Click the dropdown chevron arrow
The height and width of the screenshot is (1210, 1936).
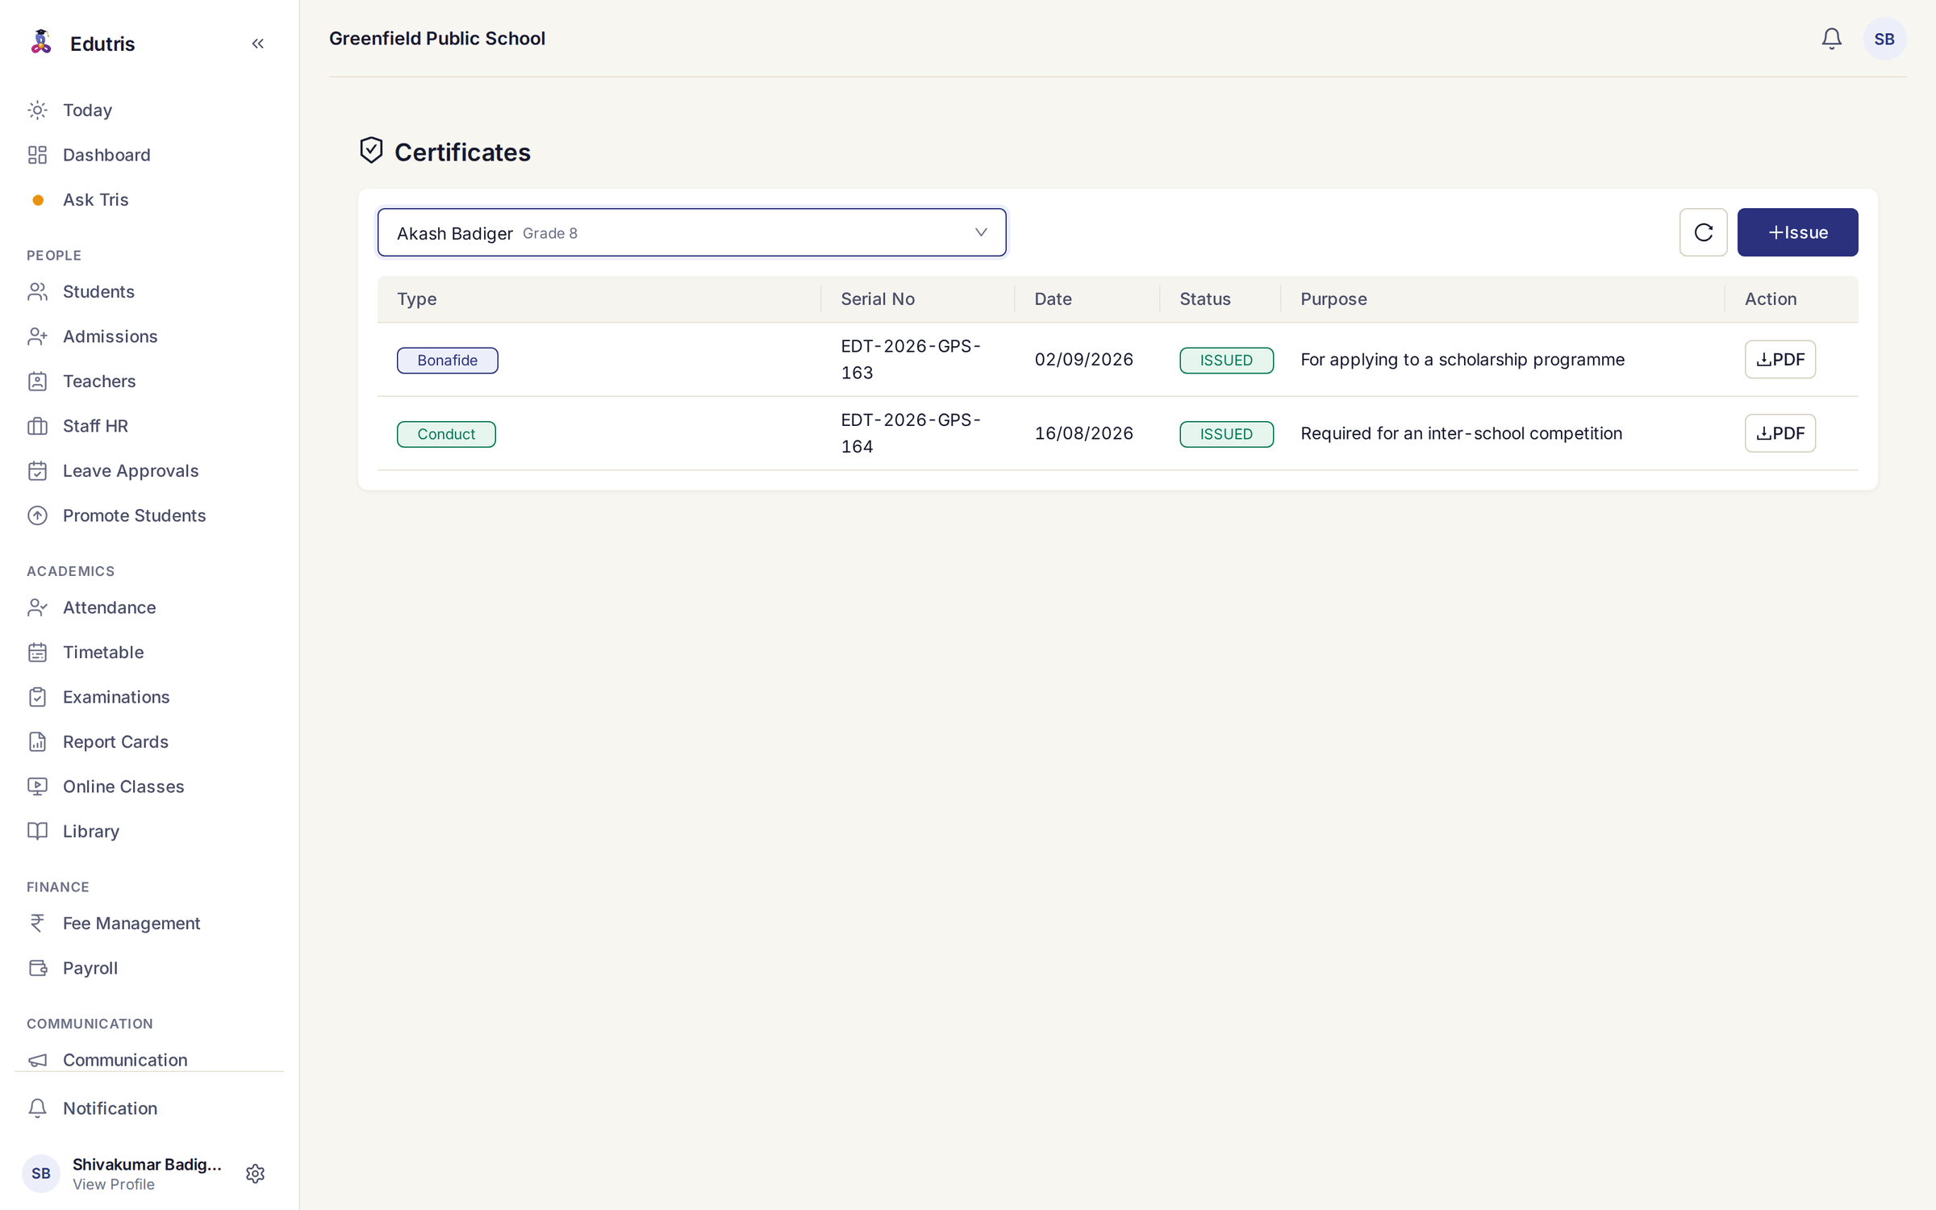981,232
